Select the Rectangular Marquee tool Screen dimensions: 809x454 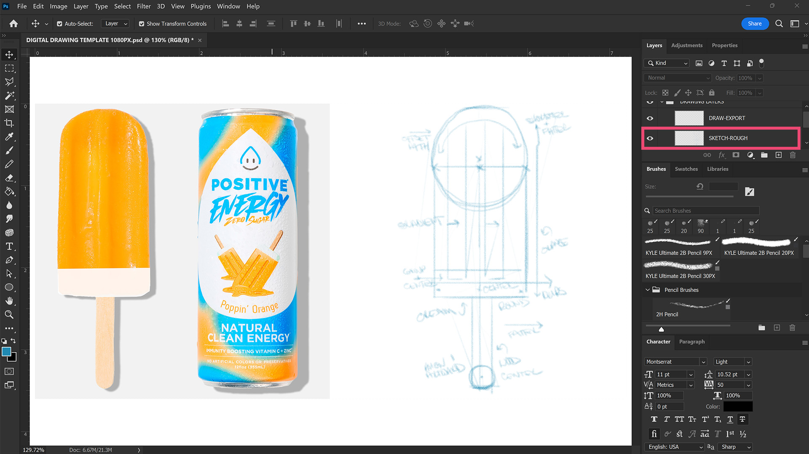point(9,68)
